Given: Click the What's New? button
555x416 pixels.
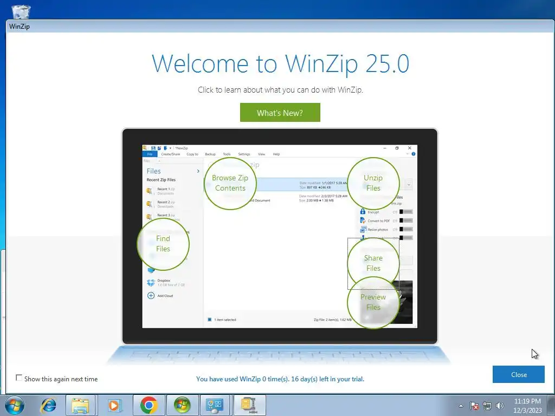Looking at the screenshot, I should (280, 113).
